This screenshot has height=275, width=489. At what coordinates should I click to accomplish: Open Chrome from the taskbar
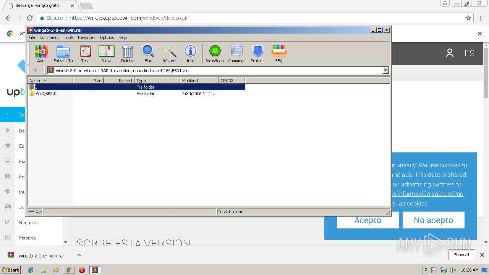click(69, 270)
